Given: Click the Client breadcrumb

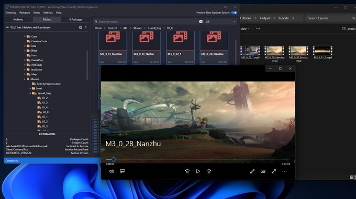Looking at the screenshot, I should tap(98, 28).
